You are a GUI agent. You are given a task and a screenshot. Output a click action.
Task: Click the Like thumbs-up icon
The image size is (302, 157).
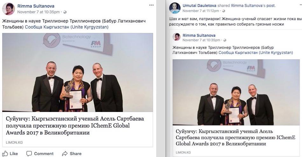click(x=5, y=154)
